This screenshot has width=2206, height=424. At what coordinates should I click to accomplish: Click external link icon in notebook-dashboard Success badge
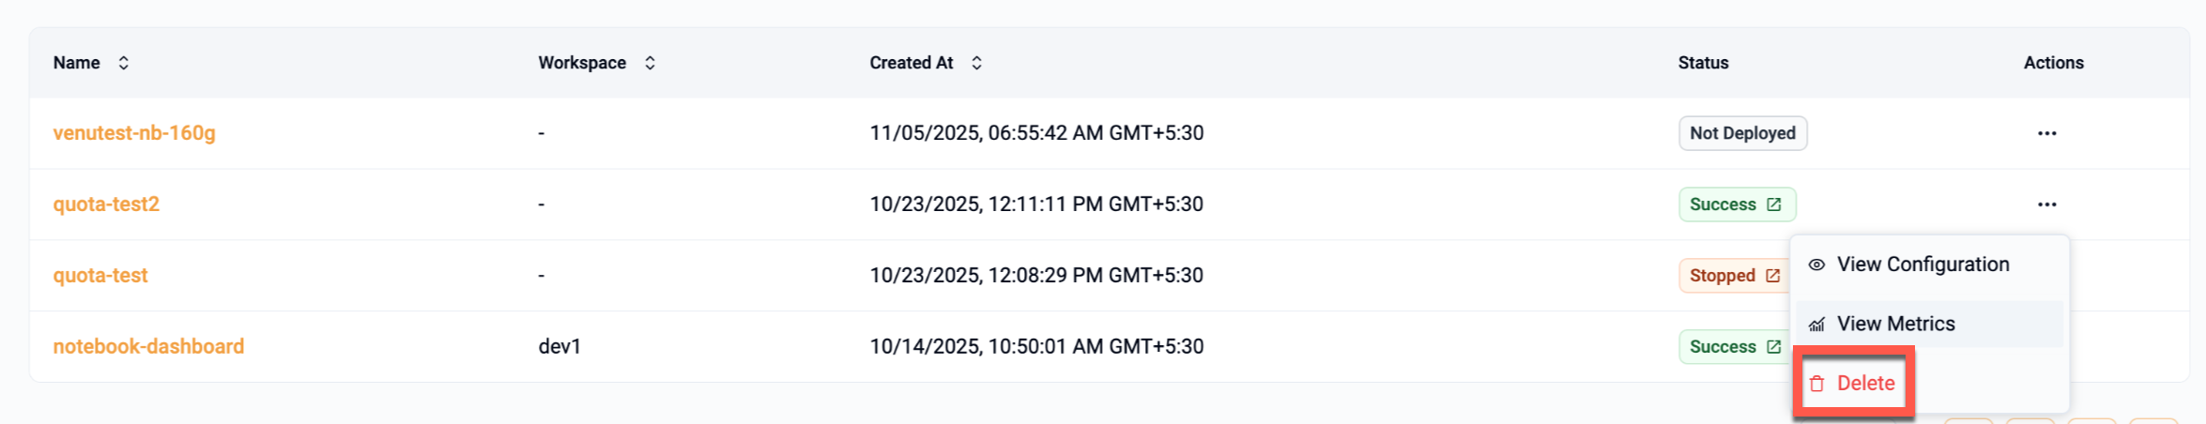pos(1773,347)
